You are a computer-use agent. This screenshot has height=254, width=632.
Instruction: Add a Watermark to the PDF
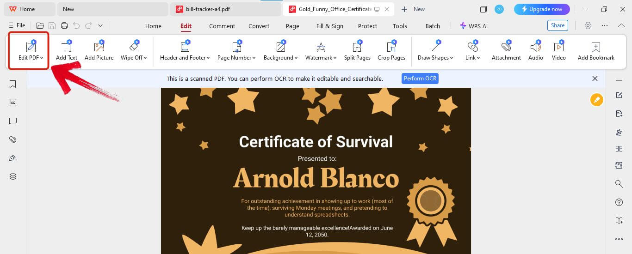coord(321,50)
